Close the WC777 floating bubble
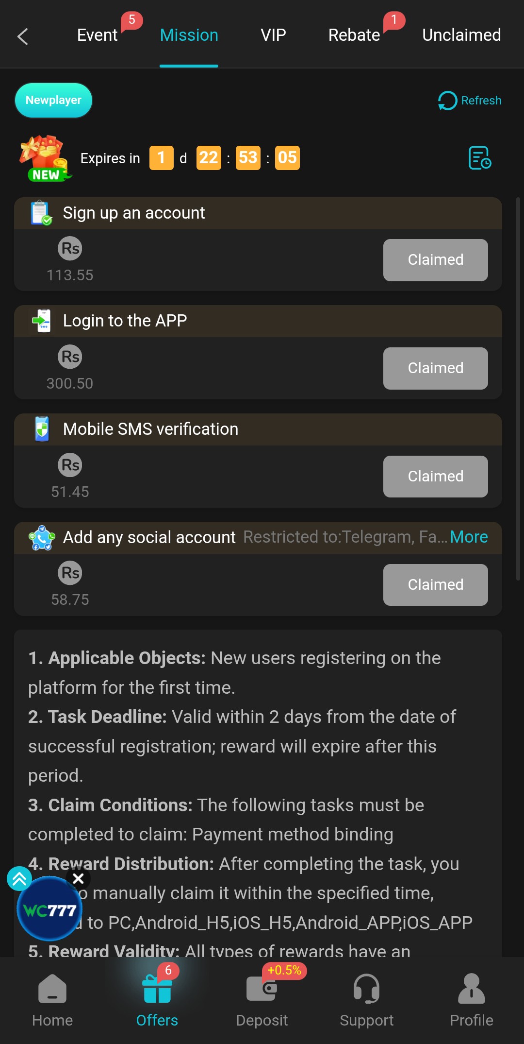Image resolution: width=524 pixels, height=1044 pixels. point(78,878)
